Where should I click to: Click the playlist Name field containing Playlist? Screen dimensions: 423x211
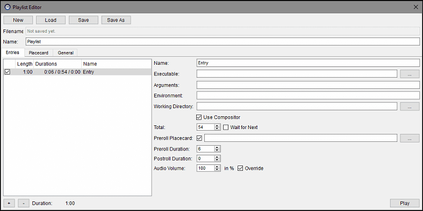pyautogui.click(x=223, y=42)
